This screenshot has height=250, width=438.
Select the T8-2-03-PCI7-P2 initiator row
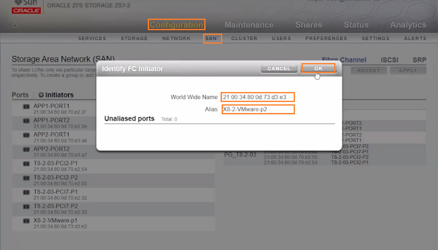coord(113,209)
